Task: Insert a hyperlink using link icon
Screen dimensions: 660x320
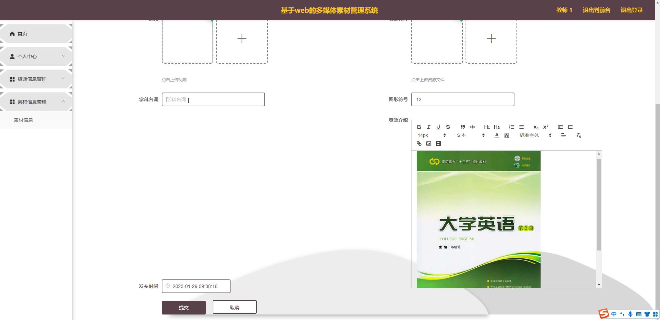Action: (x=419, y=143)
